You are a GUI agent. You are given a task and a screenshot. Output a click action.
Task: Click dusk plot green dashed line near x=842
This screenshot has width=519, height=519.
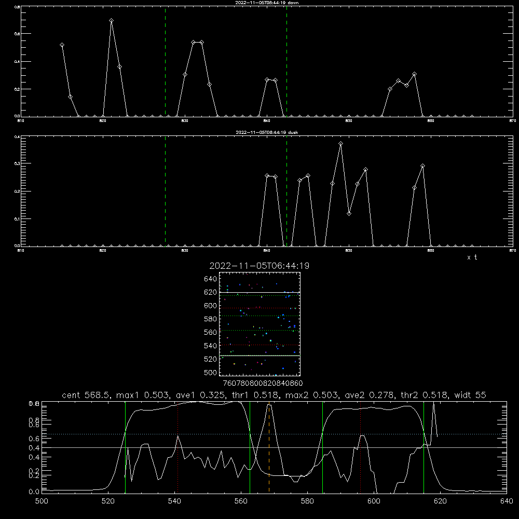(x=286, y=191)
